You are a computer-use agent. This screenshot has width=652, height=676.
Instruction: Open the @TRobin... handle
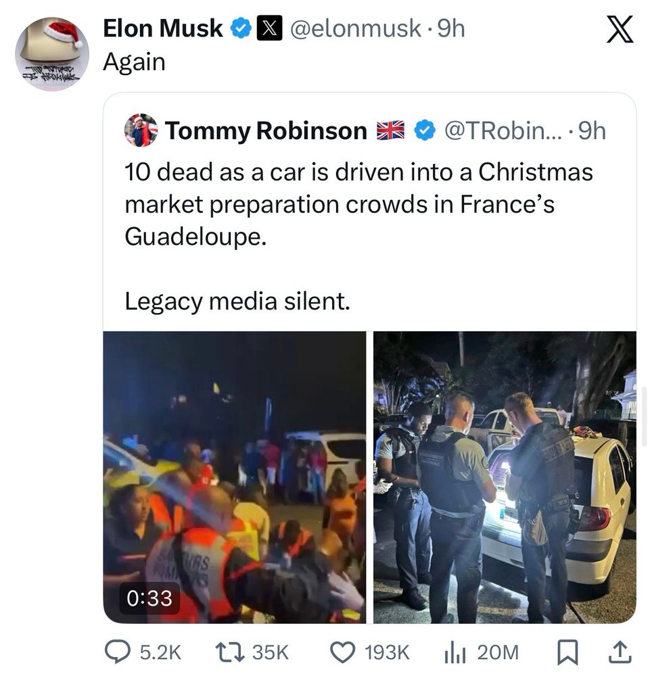click(503, 130)
